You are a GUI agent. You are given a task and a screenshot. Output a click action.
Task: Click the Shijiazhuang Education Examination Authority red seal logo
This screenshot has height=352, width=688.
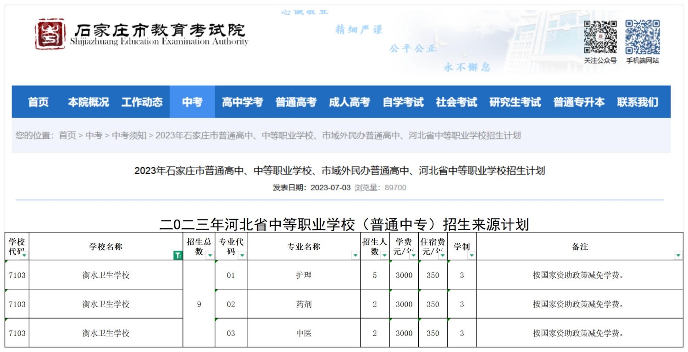pyautogui.click(x=50, y=34)
